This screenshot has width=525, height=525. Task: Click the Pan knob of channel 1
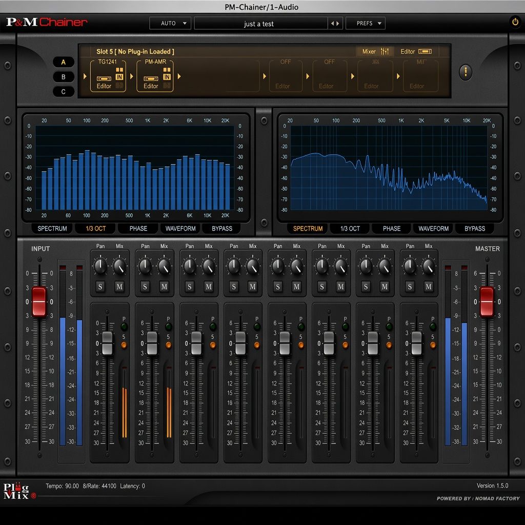(100, 266)
